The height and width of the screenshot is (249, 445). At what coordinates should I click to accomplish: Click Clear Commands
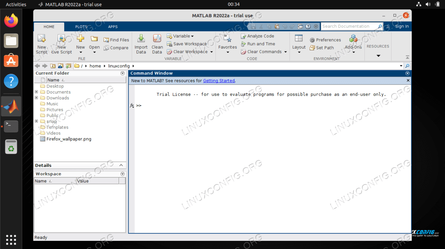point(261,52)
